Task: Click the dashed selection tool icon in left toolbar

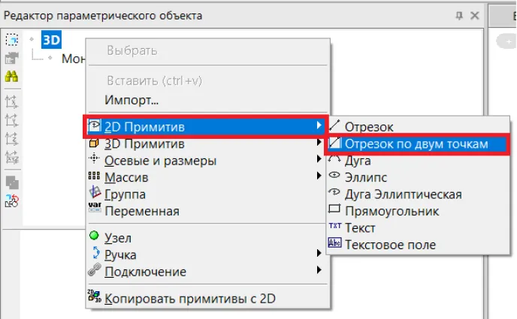Action: pyautogui.click(x=12, y=40)
